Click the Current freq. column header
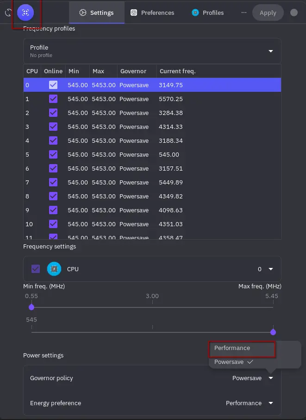This screenshot has width=306, height=420. (219, 71)
